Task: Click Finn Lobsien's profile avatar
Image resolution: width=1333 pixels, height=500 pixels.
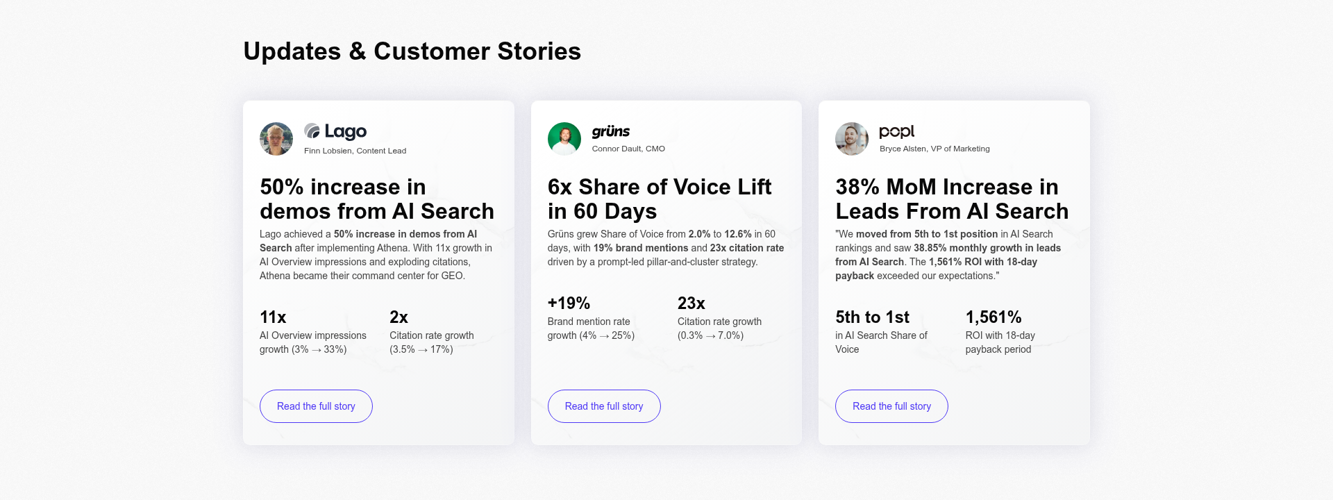Action: (x=276, y=139)
